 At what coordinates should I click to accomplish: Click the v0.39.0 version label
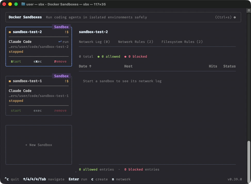(235, 179)
